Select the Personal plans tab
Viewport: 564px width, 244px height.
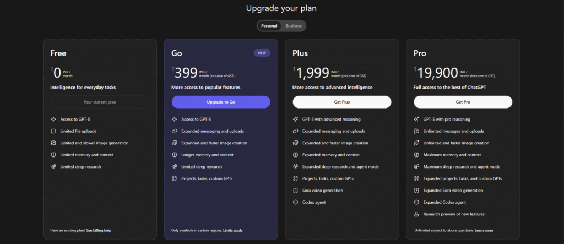[269, 26]
